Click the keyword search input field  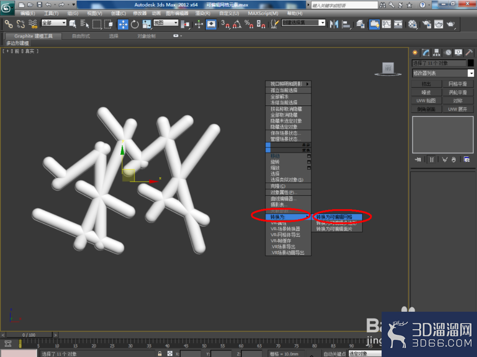(344, 5)
